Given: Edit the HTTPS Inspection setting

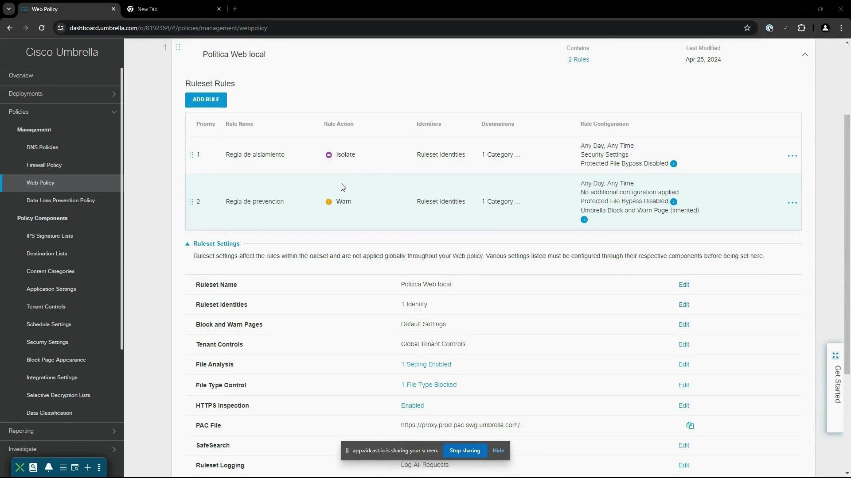Looking at the screenshot, I should click(x=683, y=405).
